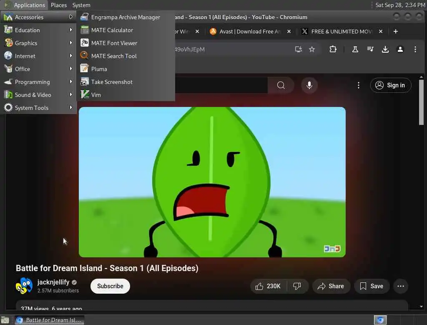Activate Battle for Dream Isl... taskbar window button
The height and width of the screenshot is (325, 427).
(x=49, y=320)
